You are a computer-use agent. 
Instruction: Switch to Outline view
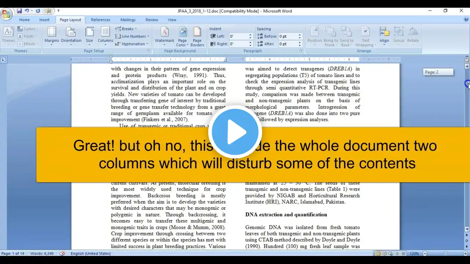coord(397,253)
